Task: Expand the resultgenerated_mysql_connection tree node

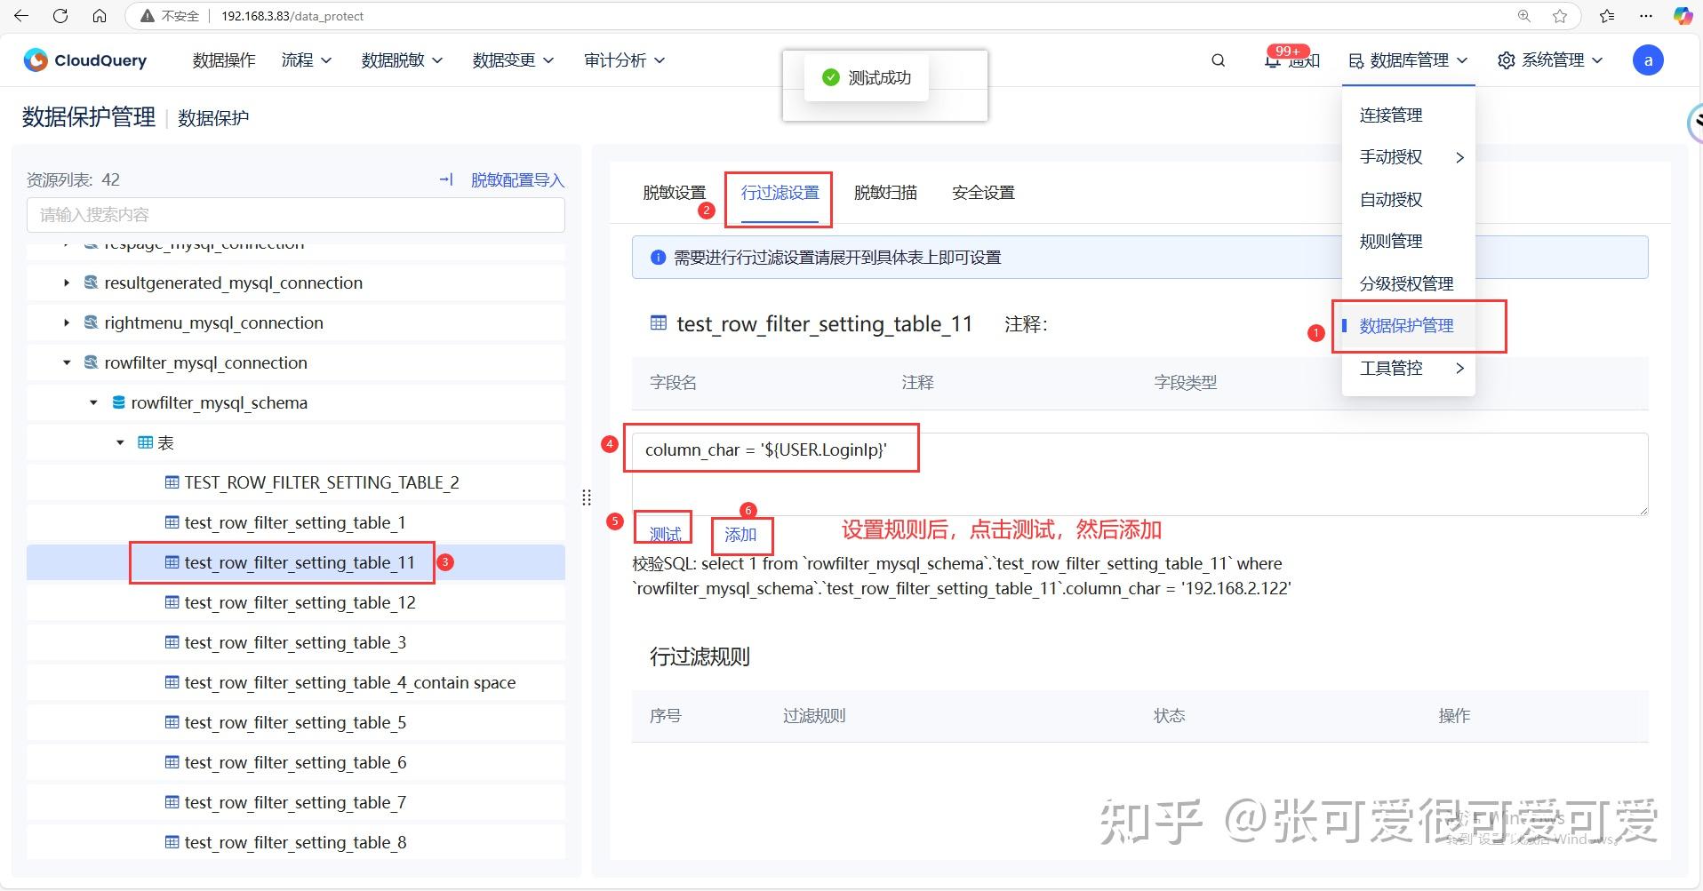Action: pyautogui.click(x=66, y=282)
